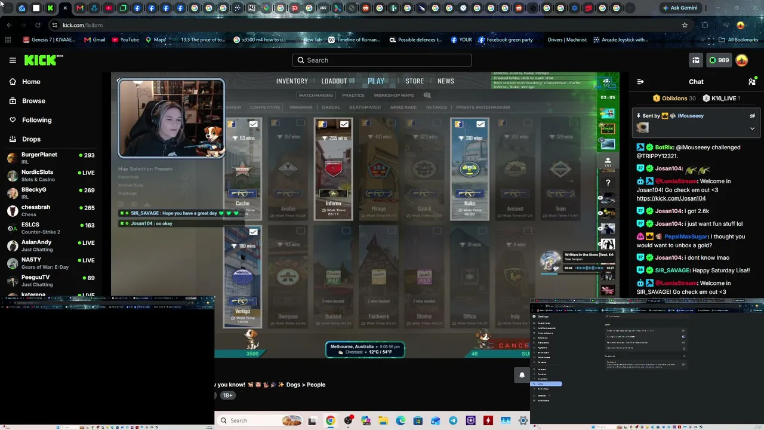Open Following in the Kick sidebar
Image resolution: width=764 pixels, height=430 pixels.
click(36, 120)
